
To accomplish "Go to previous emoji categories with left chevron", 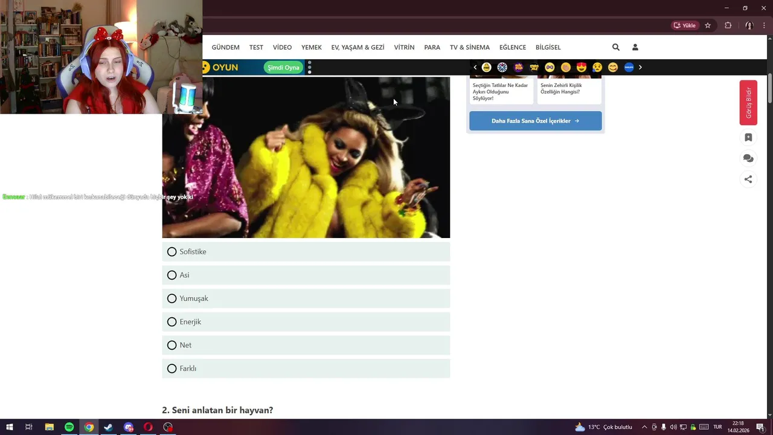I will [x=475, y=67].
